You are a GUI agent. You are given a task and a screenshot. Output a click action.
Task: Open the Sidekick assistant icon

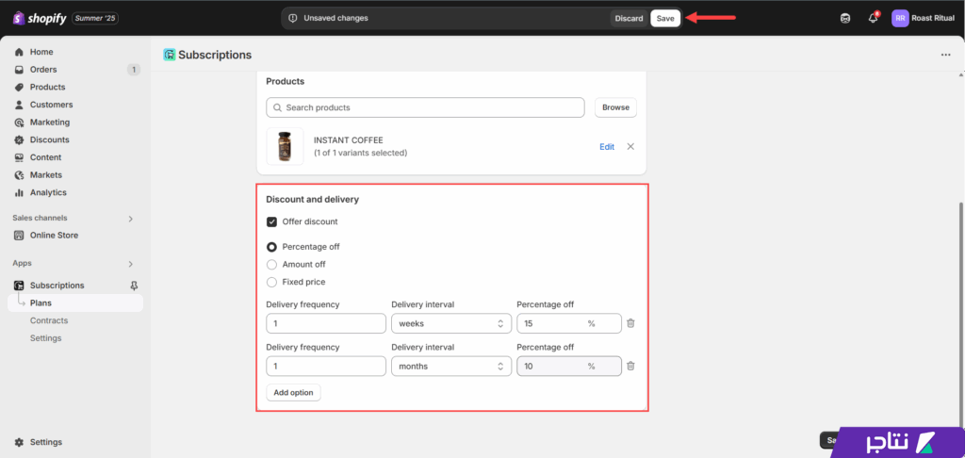coord(845,19)
